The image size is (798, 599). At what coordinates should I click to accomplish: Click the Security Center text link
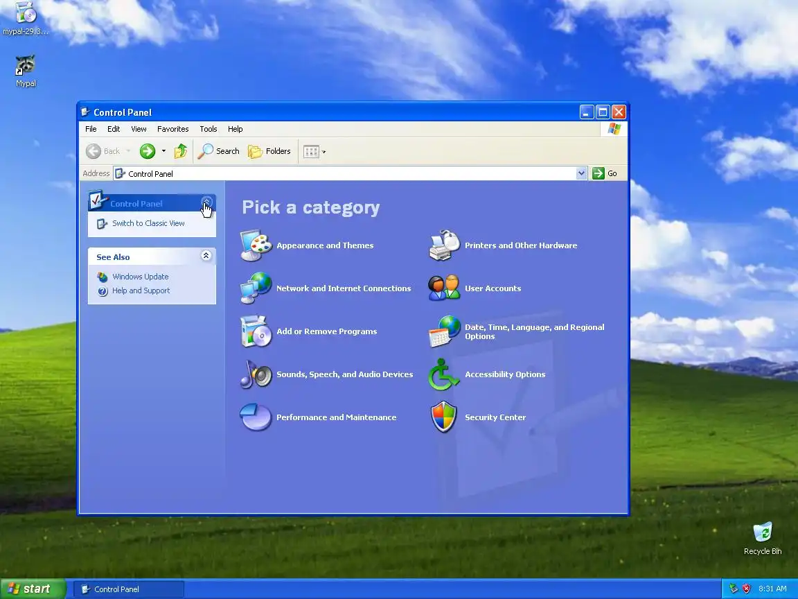(495, 417)
